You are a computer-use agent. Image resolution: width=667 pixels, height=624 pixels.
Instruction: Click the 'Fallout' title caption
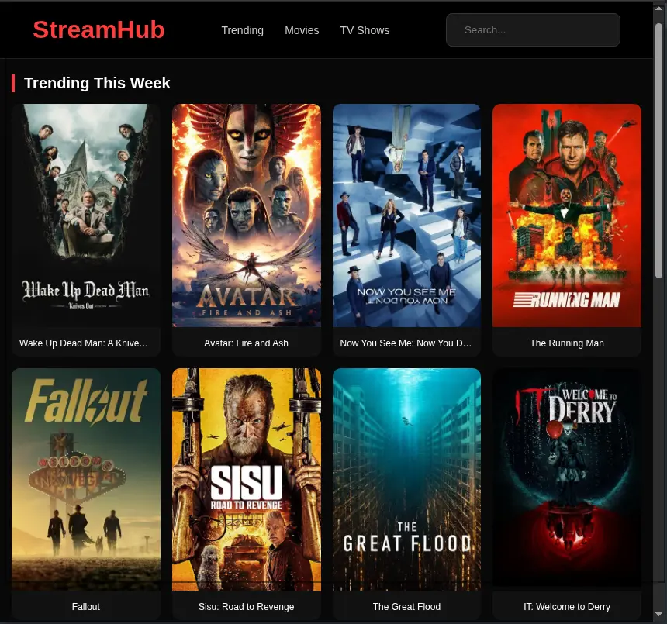point(86,607)
